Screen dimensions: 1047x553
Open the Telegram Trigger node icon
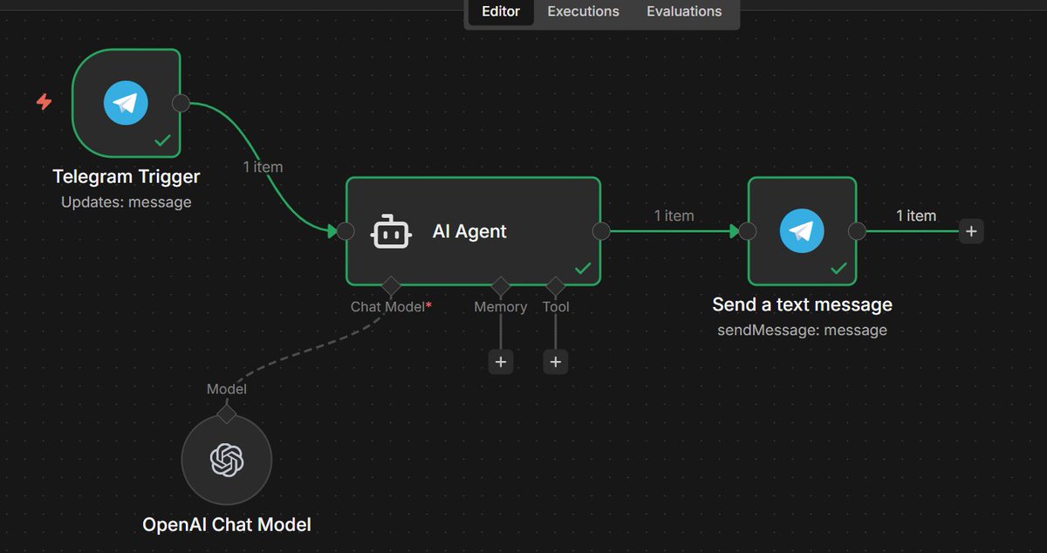(x=126, y=104)
